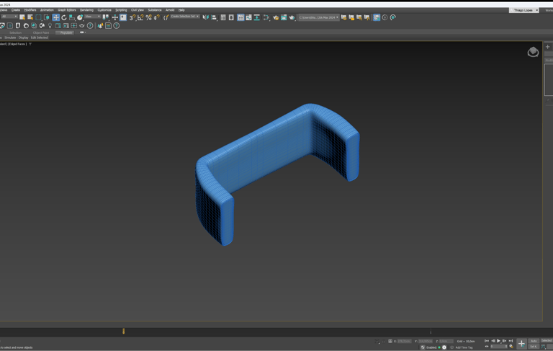Click the Populate ribbon tab
Screen dimensions: 553x351
66,32
